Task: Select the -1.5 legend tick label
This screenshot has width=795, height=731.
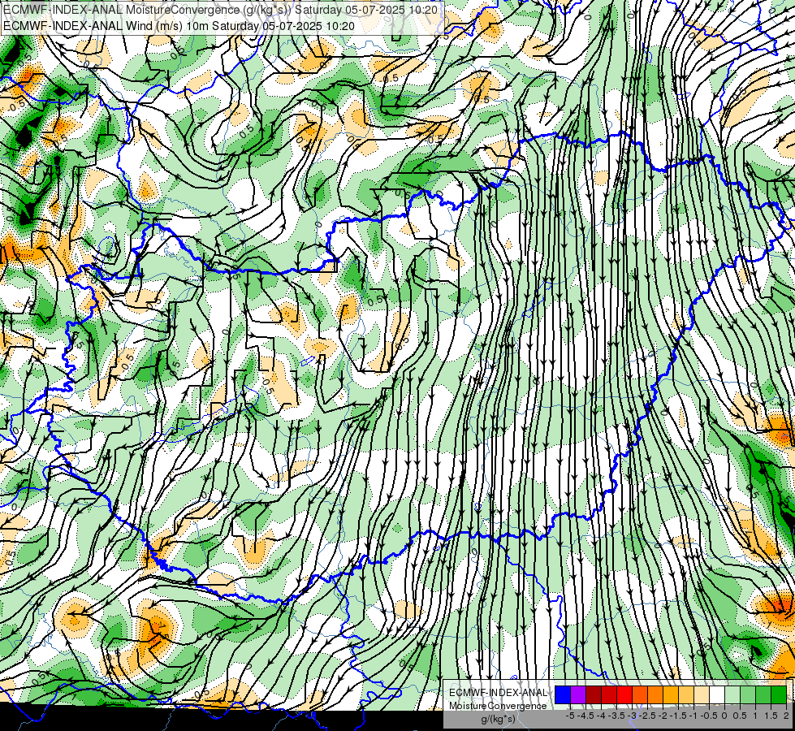Action: coord(678,716)
